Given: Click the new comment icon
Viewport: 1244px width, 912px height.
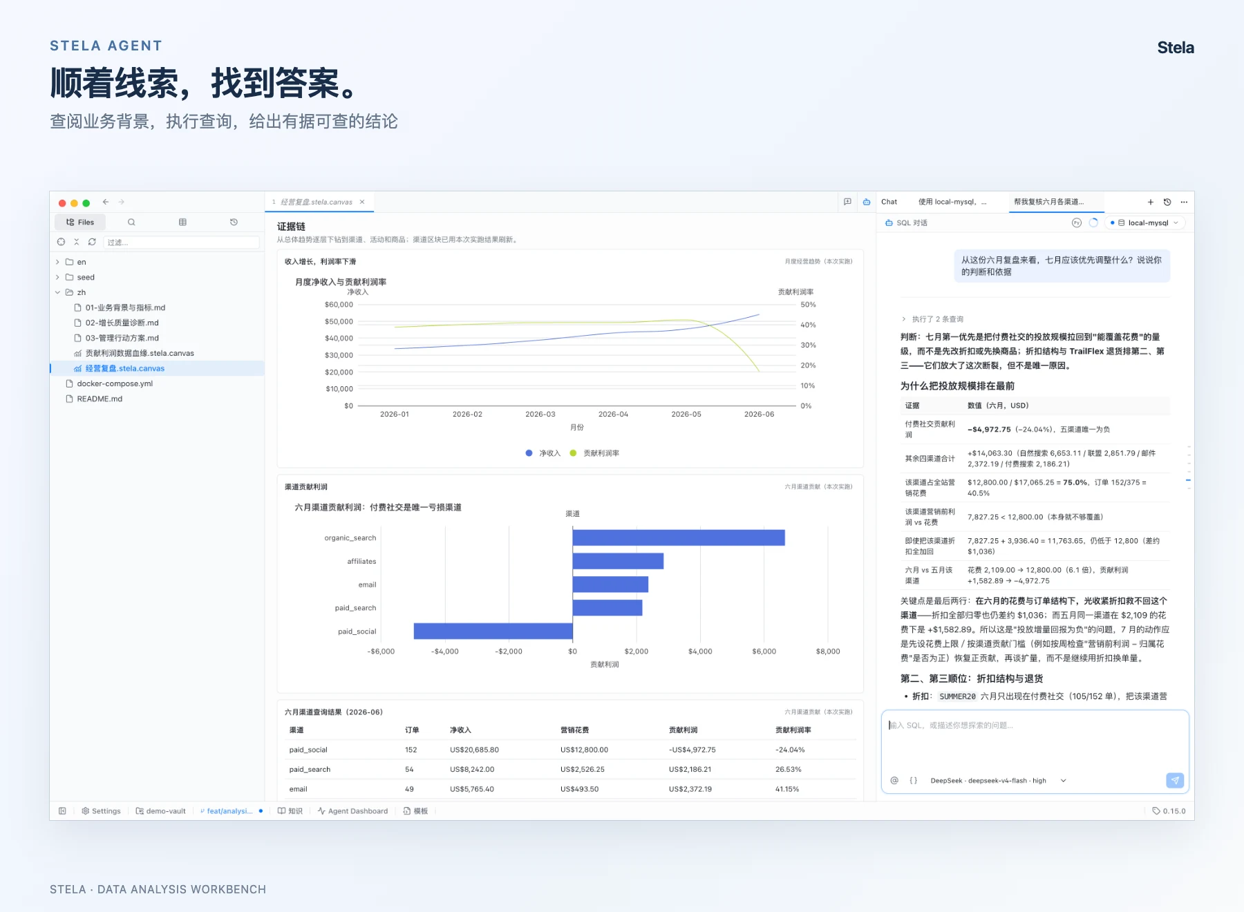Looking at the screenshot, I should pos(847,202).
